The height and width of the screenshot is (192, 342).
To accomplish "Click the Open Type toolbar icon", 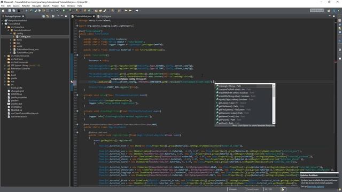I will click(96, 11).
